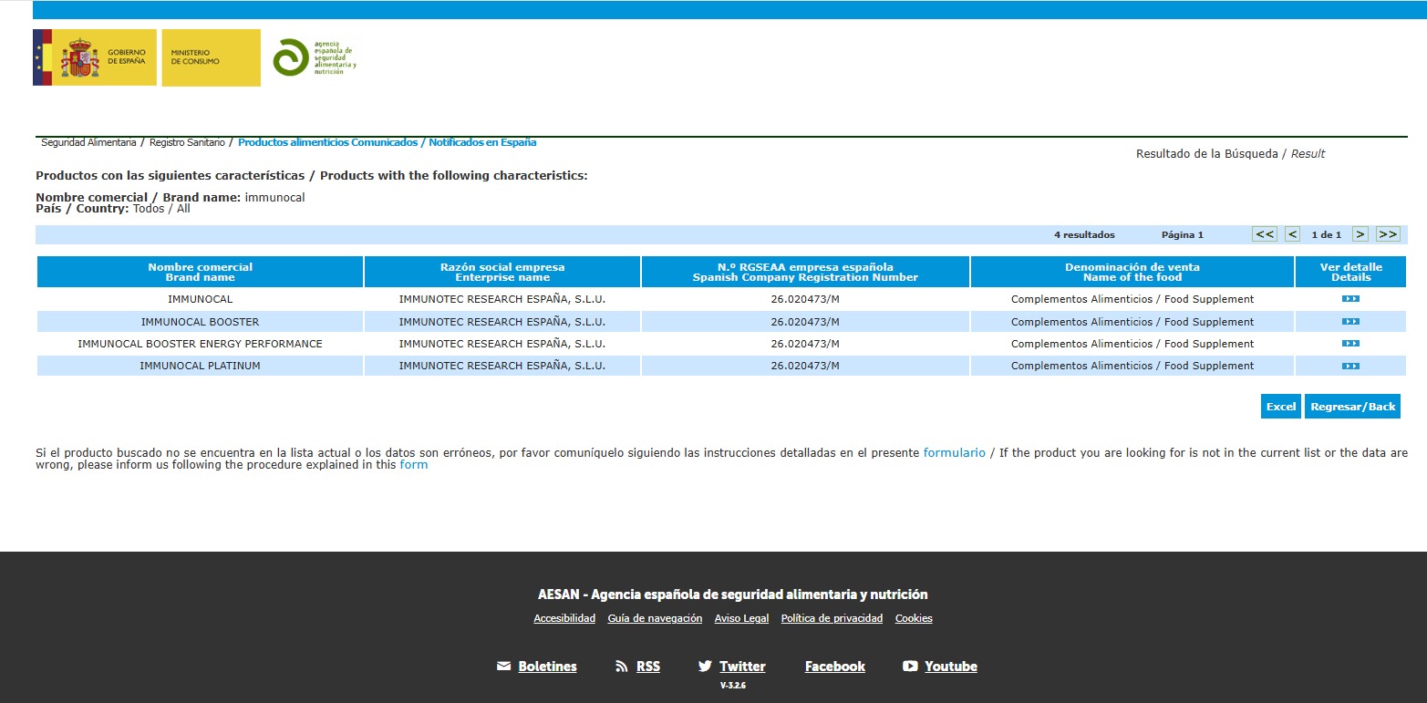Open Productos alimenticios Comunicados breadcrumb

(x=387, y=142)
